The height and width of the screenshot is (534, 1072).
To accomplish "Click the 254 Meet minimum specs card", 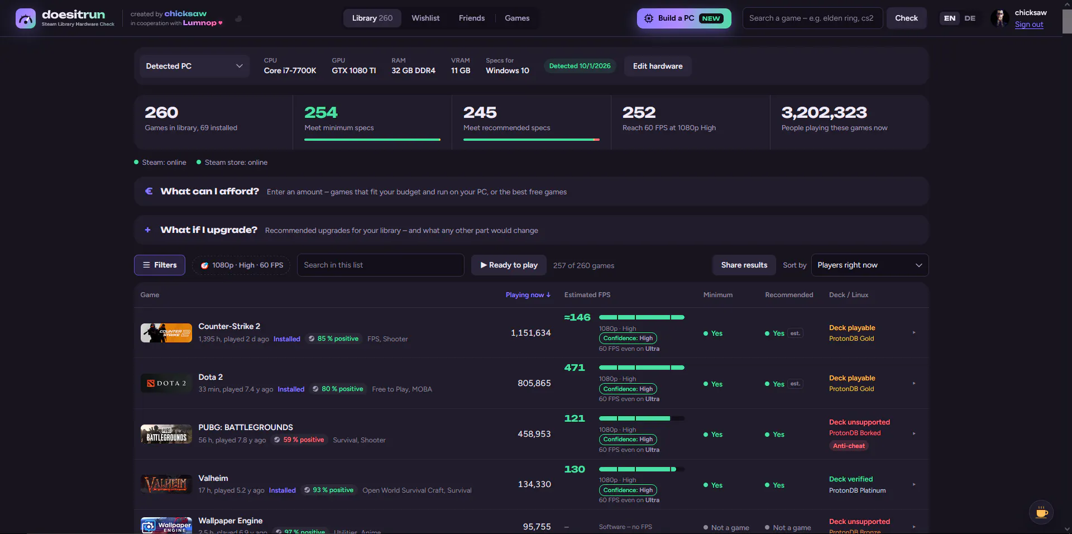I will [372, 122].
